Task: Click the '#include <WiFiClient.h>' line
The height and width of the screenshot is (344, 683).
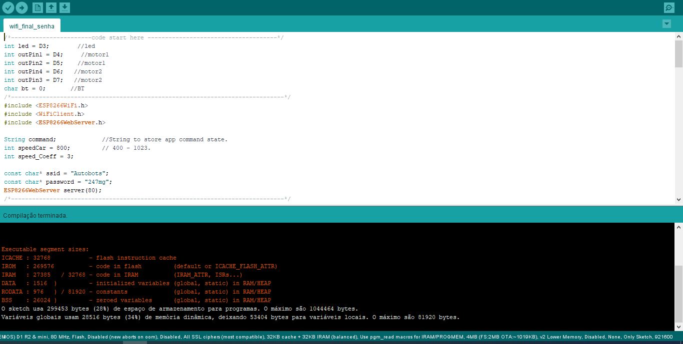Action: click(44, 114)
